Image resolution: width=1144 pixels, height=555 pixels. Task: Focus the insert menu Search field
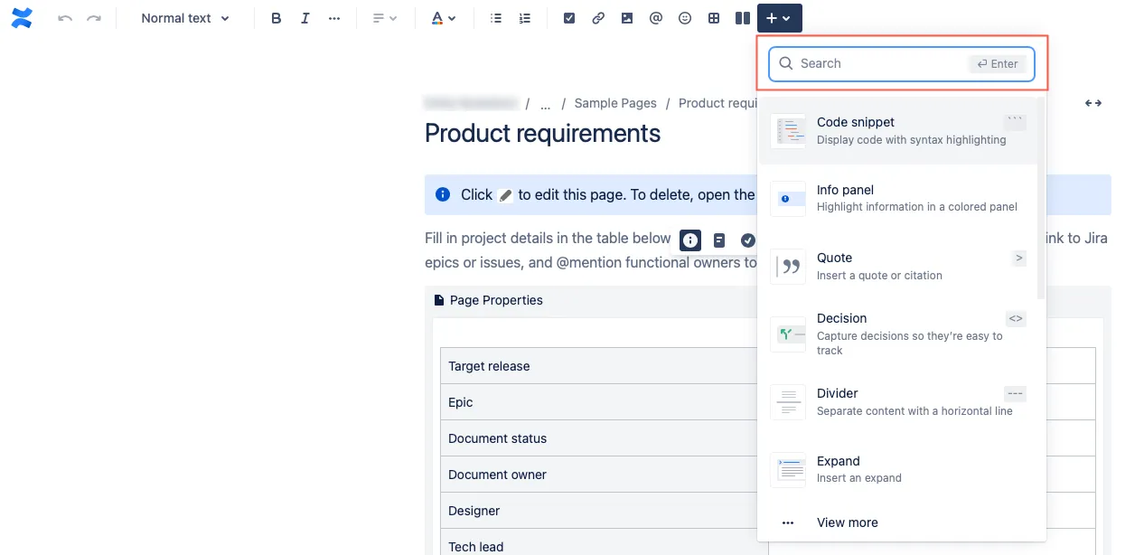point(902,64)
